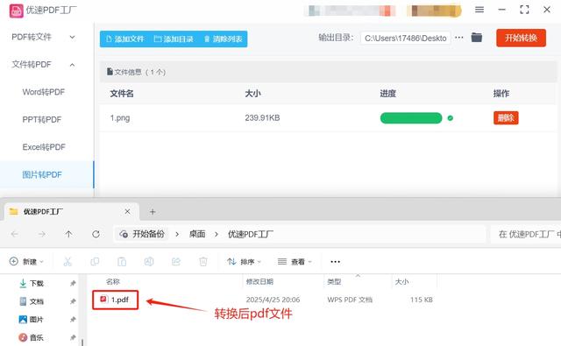Select PPT转PDF in sidebar

point(42,119)
